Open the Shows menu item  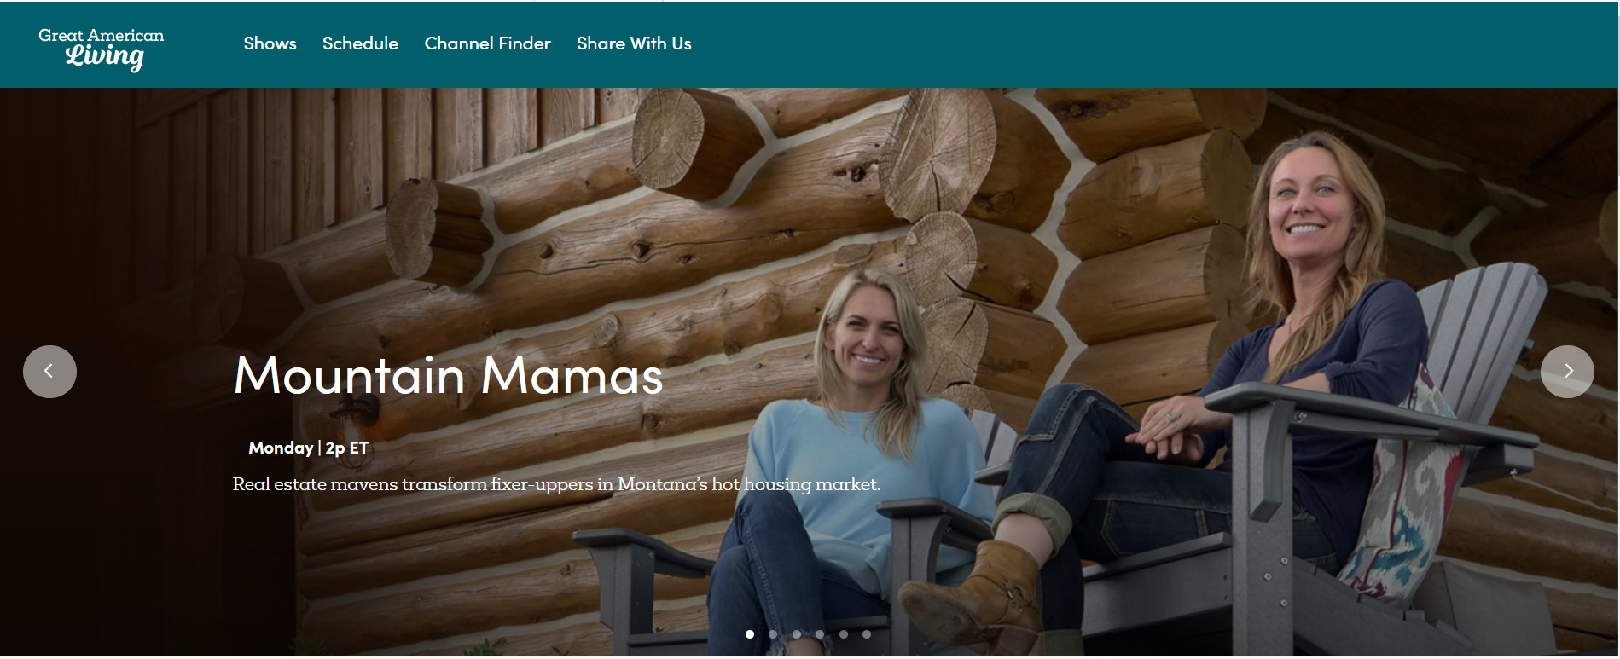click(270, 43)
